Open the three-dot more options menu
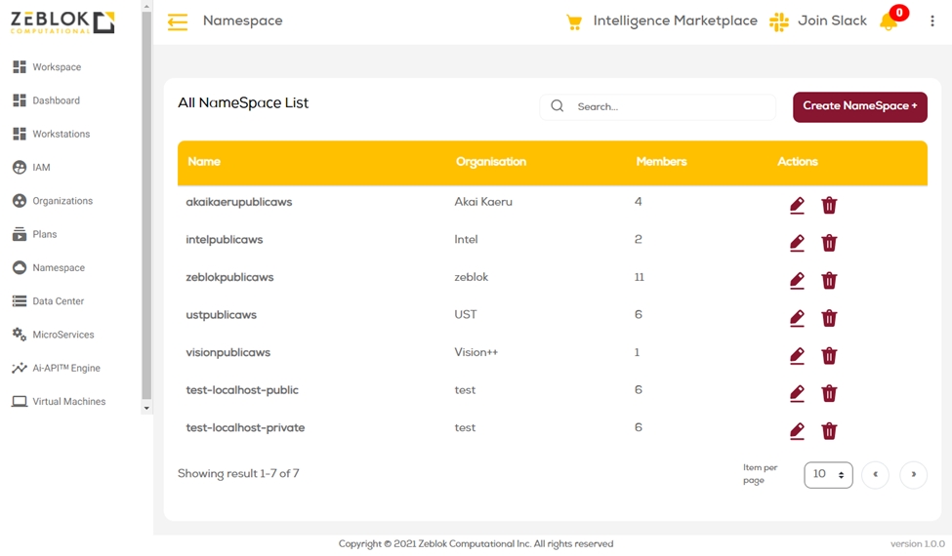The image size is (952, 556). pos(931,21)
